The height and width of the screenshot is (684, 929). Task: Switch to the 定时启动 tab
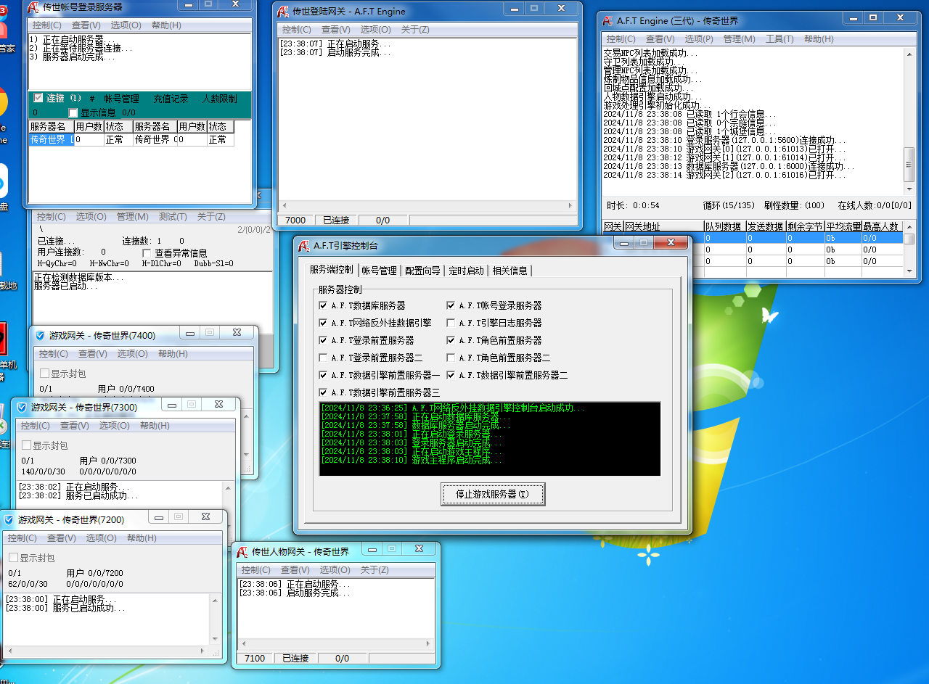tap(466, 271)
